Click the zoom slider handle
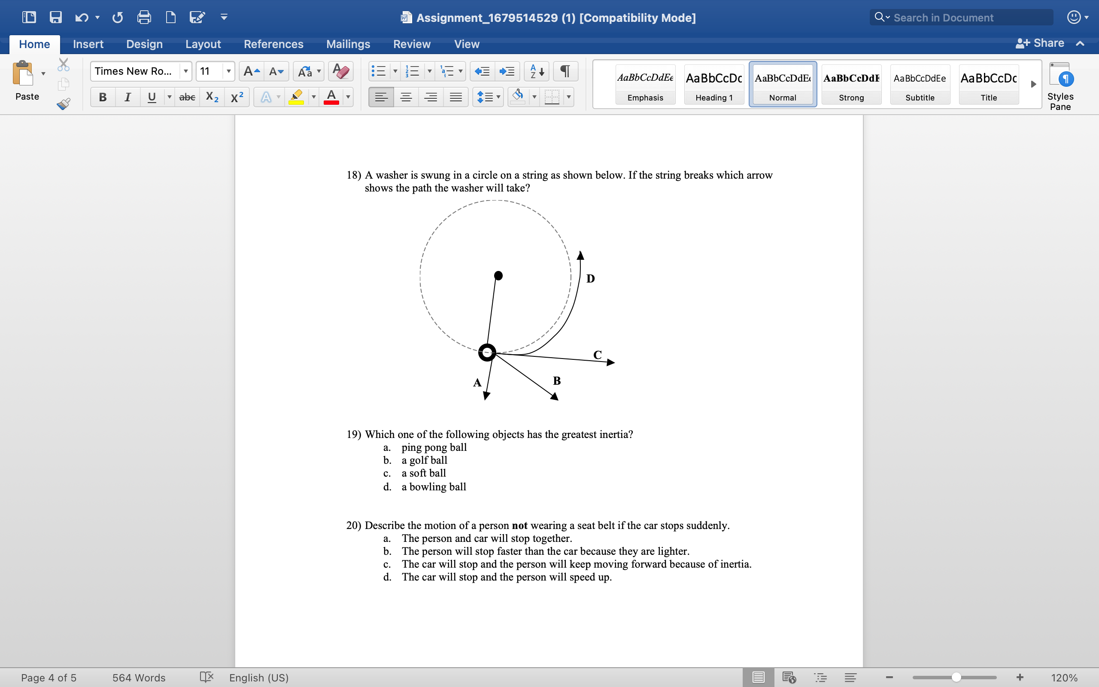The width and height of the screenshot is (1099, 687). click(956, 678)
